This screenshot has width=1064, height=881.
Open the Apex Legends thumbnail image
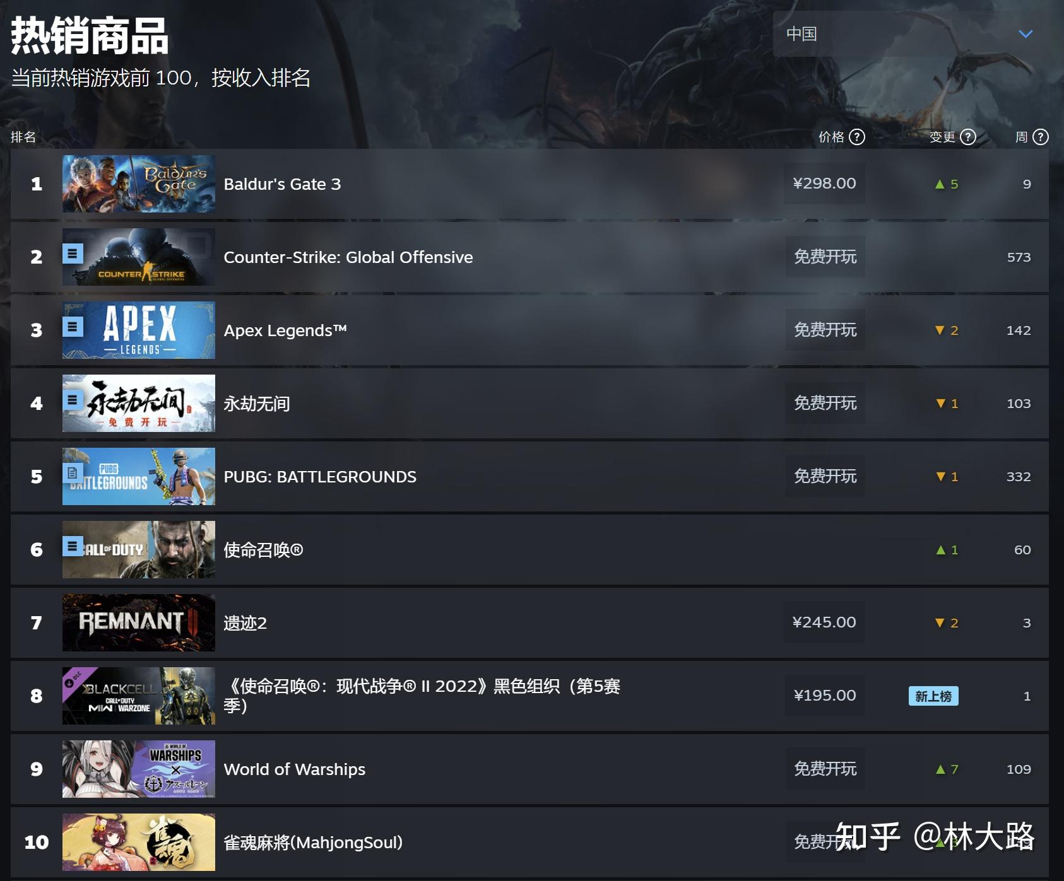click(139, 330)
